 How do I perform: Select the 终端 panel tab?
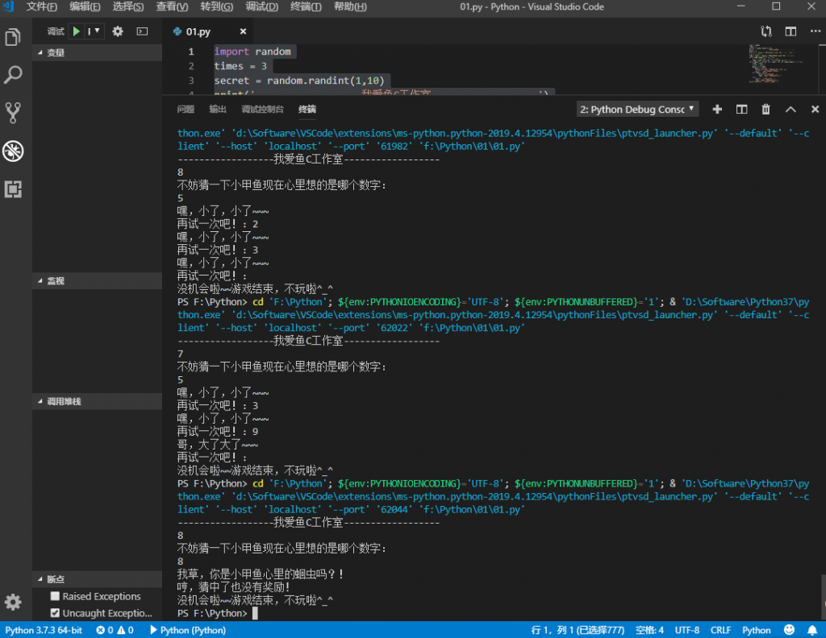click(307, 109)
